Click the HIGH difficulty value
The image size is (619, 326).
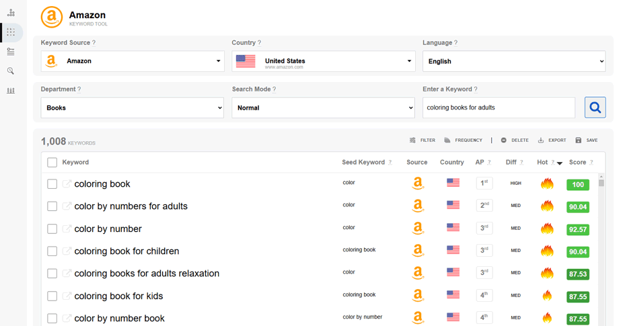[515, 184]
